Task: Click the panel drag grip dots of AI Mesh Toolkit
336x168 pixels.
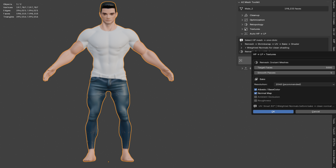Action: pyautogui.click(x=327, y=2)
